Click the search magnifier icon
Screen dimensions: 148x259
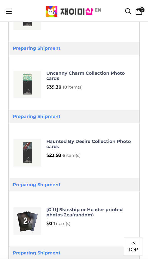coord(128,11)
